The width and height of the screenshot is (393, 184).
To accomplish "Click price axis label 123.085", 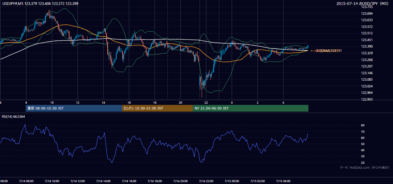I will point(367,80).
